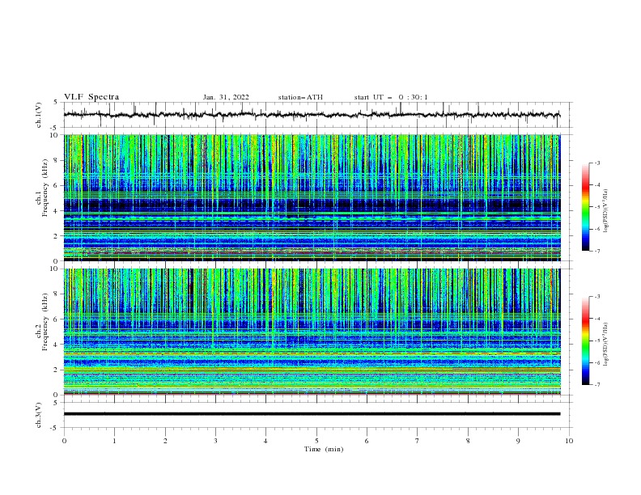Click the time-axis tick label "7"

[418, 441]
